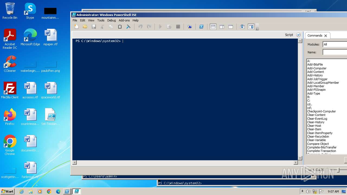Click the New script icon in toolbar
Image resolution: width=347 pixels, height=195 pixels.
pyautogui.click(x=76, y=27)
